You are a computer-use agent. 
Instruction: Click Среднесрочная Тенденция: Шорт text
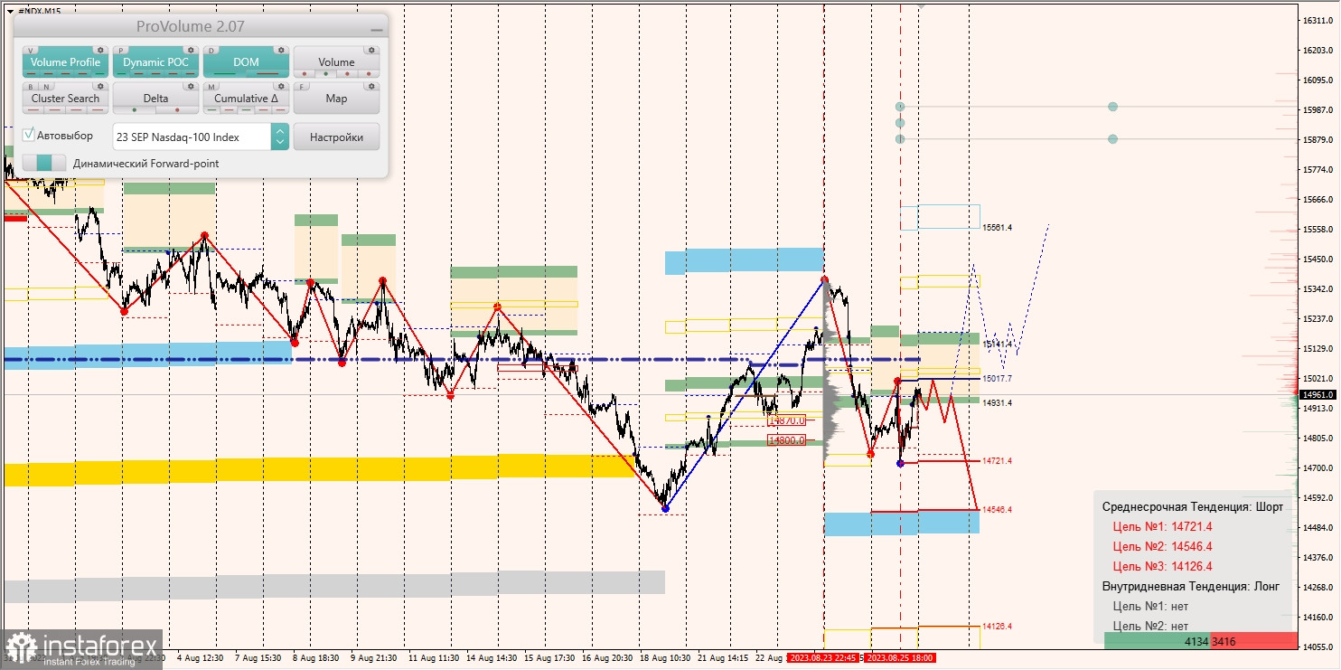[1193, 506]
